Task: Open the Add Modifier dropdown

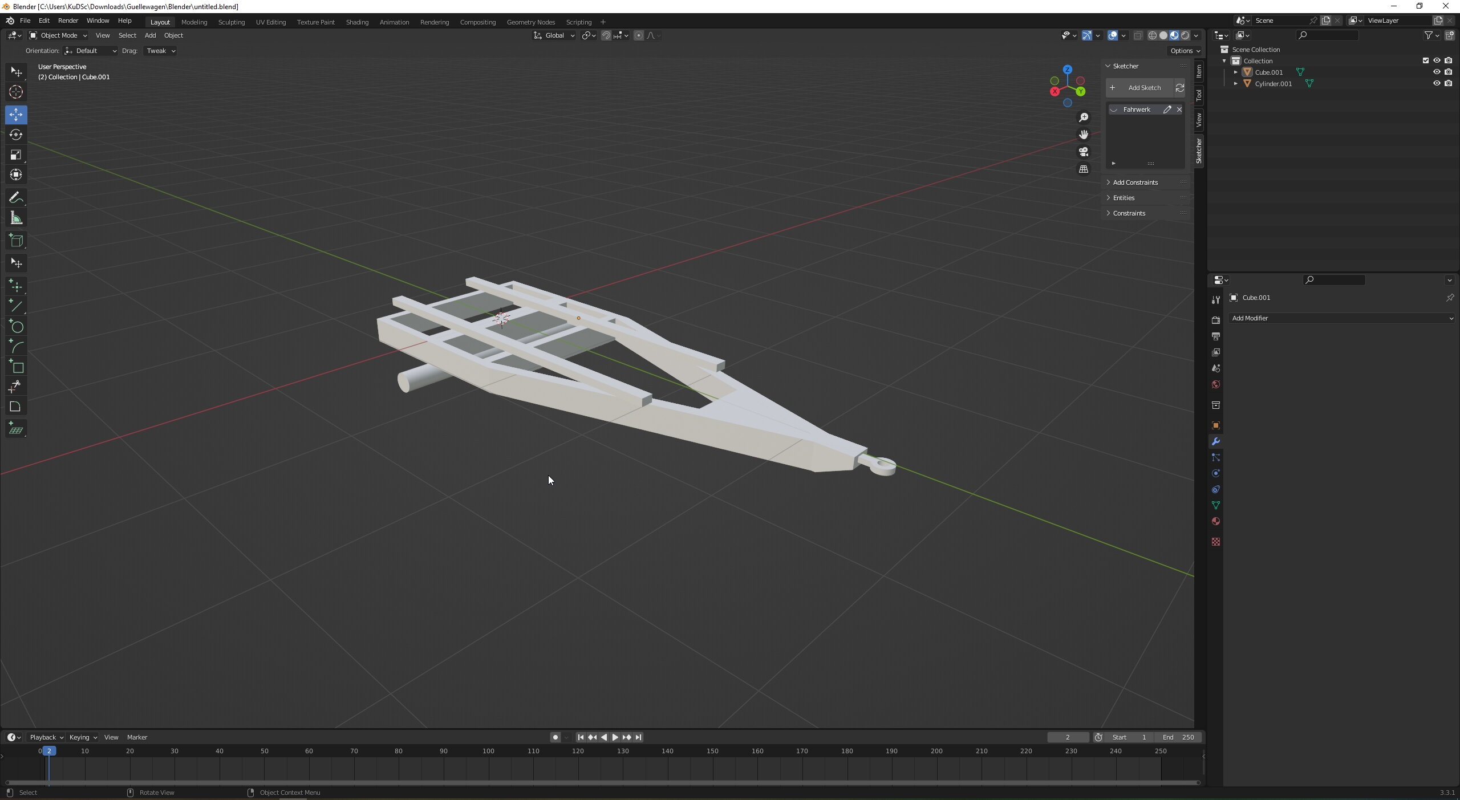Action: [x=1341, y=318]
